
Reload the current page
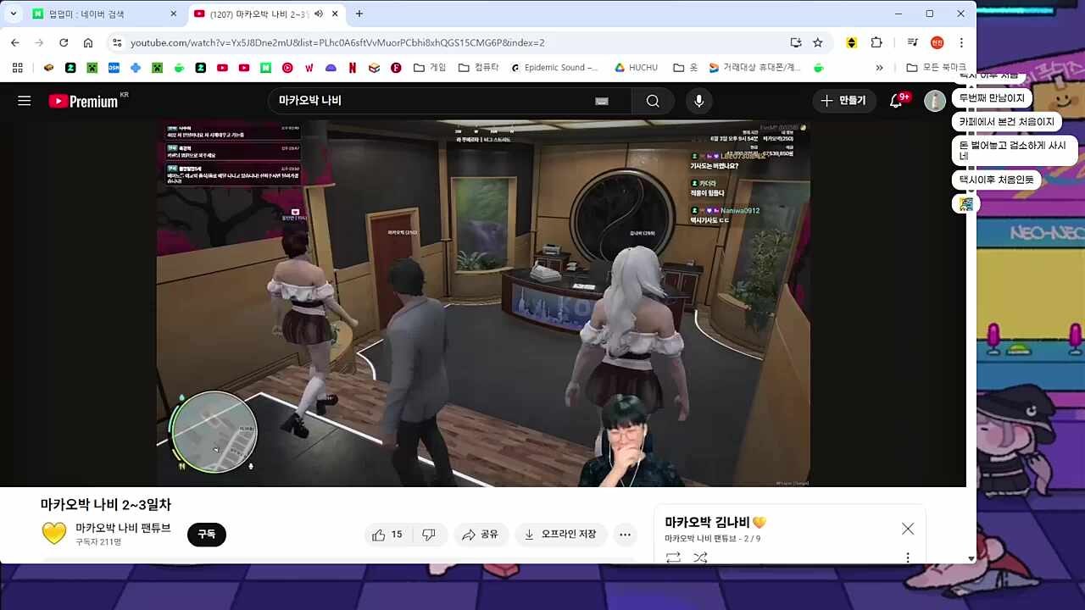[64, 42]
